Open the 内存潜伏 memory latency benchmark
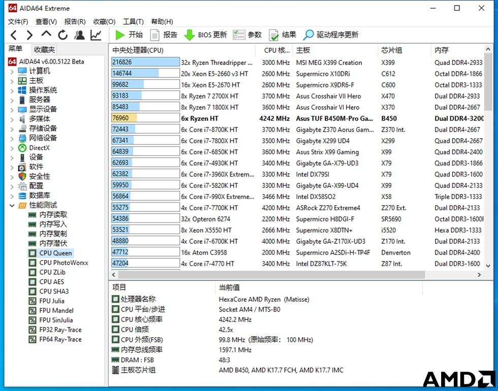This screenshot has width=498, height=391. pyautogui.click(x=48, y=243)
